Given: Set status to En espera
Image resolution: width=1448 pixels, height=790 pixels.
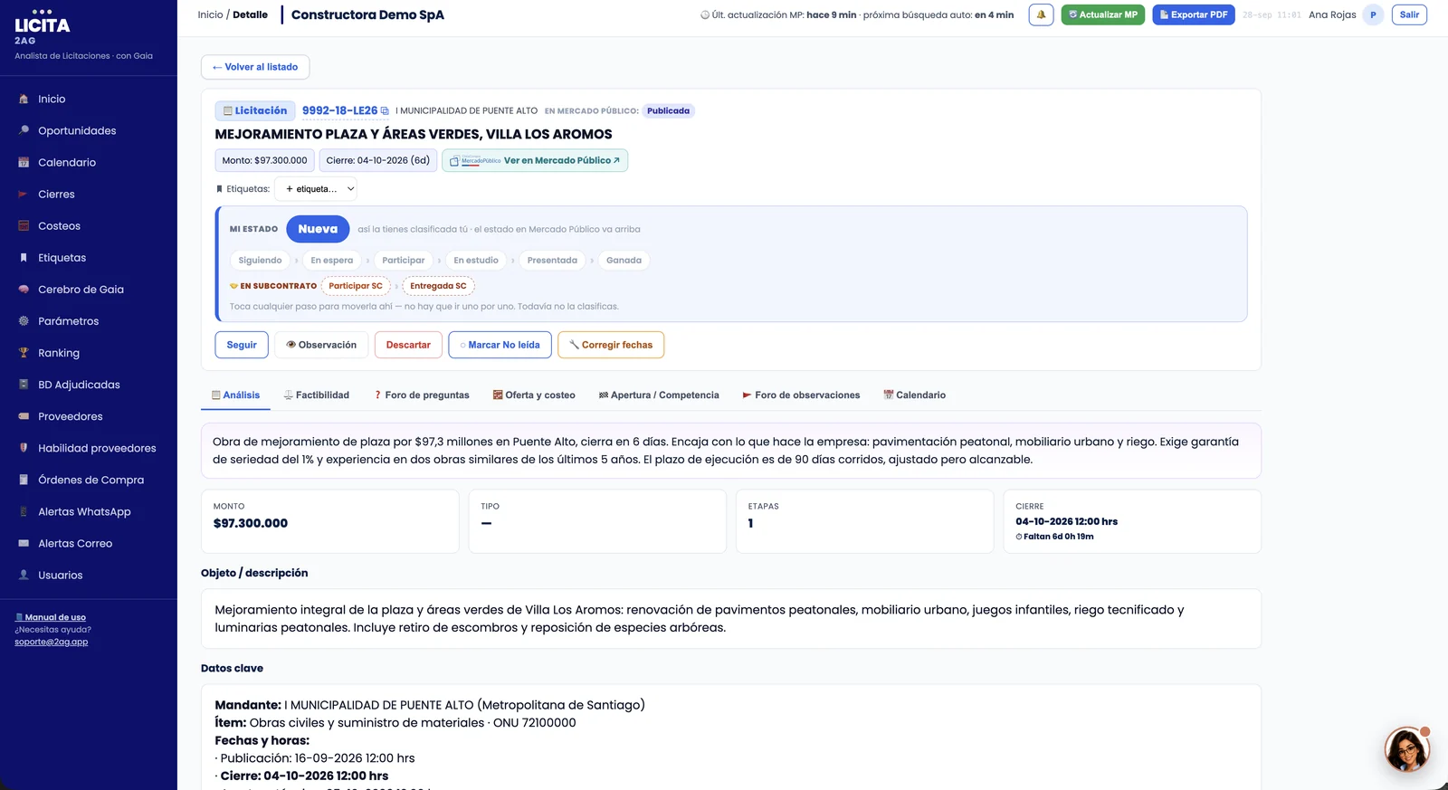Looking at the screenshot, I should pyautogui.click(x=332, y=261).
